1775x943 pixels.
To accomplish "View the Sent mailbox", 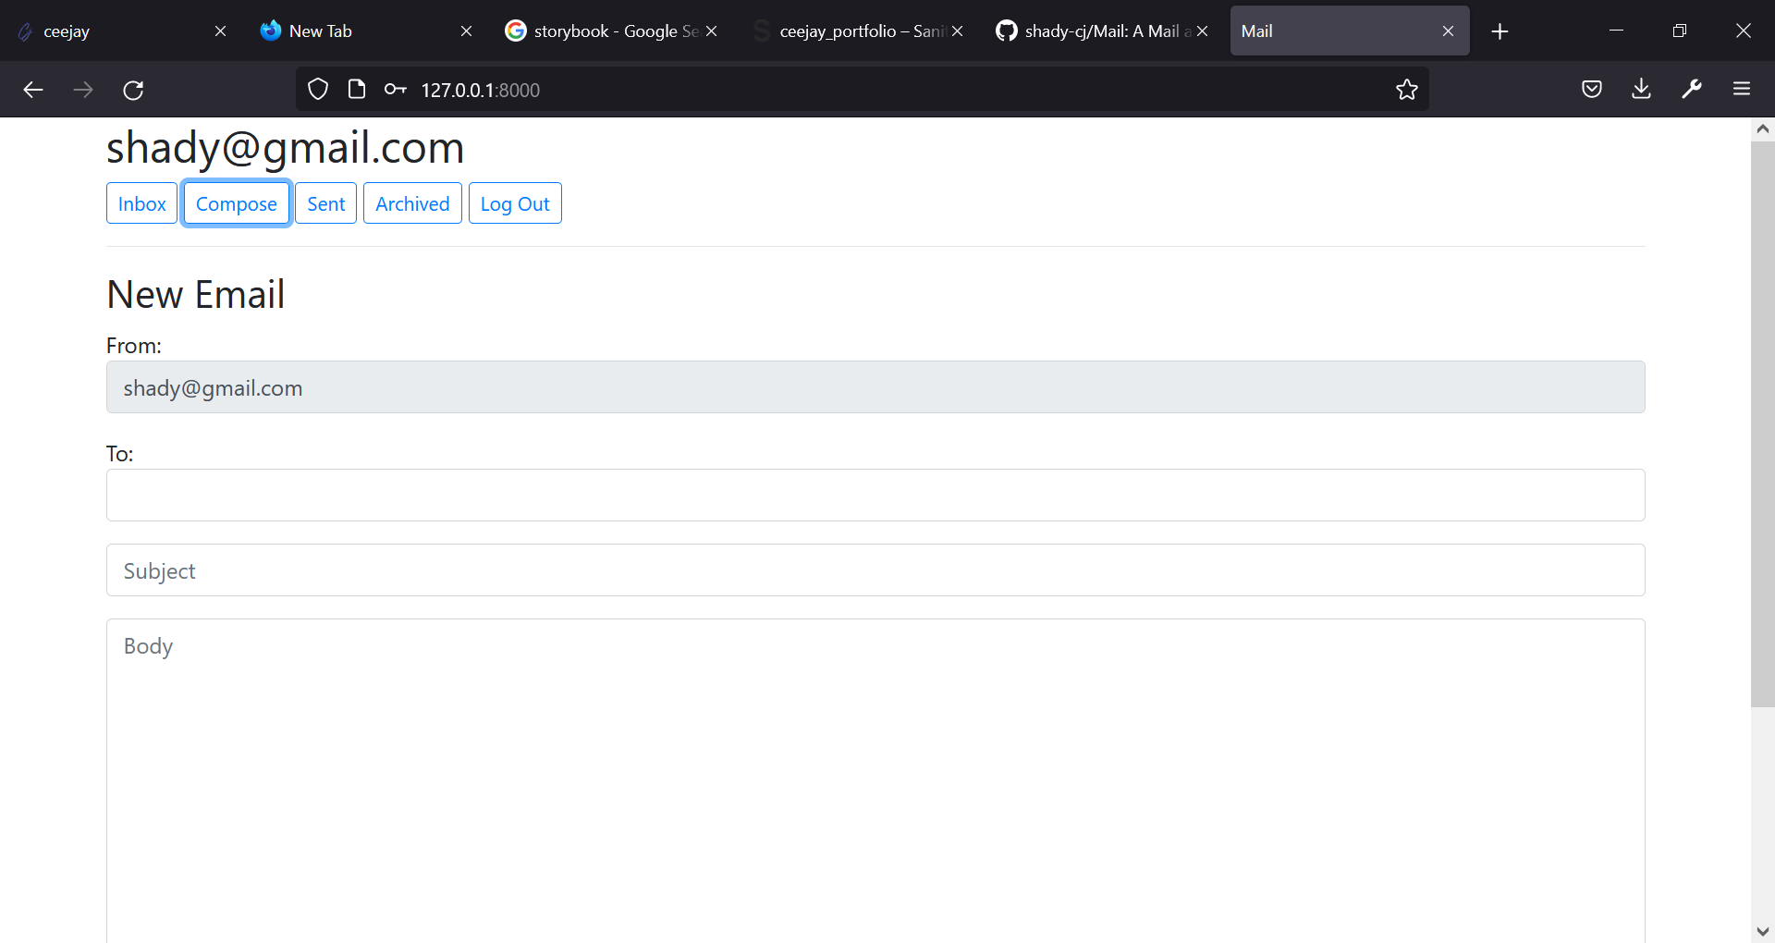I will click(326, 203).
